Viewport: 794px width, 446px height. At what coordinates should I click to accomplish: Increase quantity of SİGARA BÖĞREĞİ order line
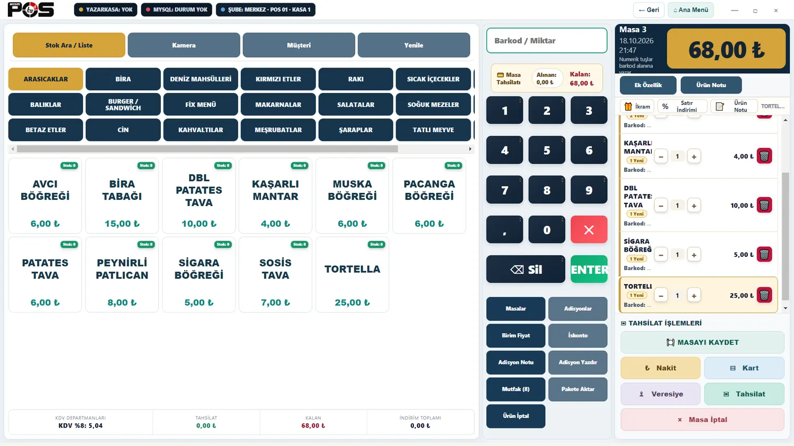coord(693,255)
